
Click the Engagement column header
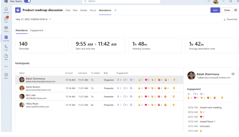[122, 73]
